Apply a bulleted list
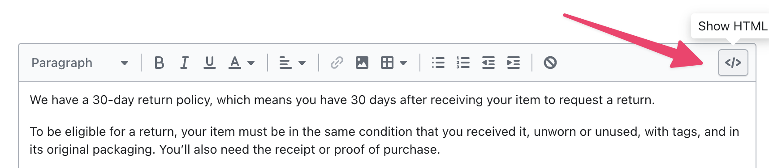This screenshot has height=168, width=769. pos(438,63)
